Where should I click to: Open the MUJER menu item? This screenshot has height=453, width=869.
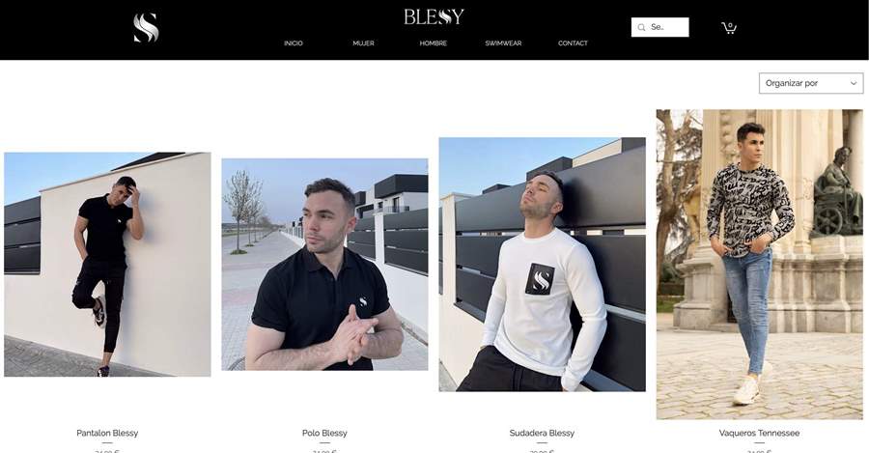(364, 43)
